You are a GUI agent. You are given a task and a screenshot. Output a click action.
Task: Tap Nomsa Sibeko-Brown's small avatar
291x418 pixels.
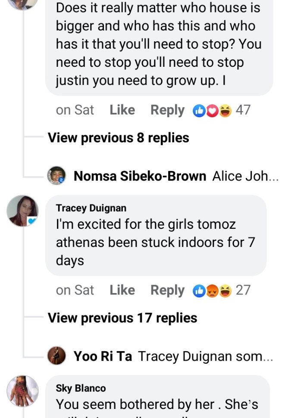[56, 176]
